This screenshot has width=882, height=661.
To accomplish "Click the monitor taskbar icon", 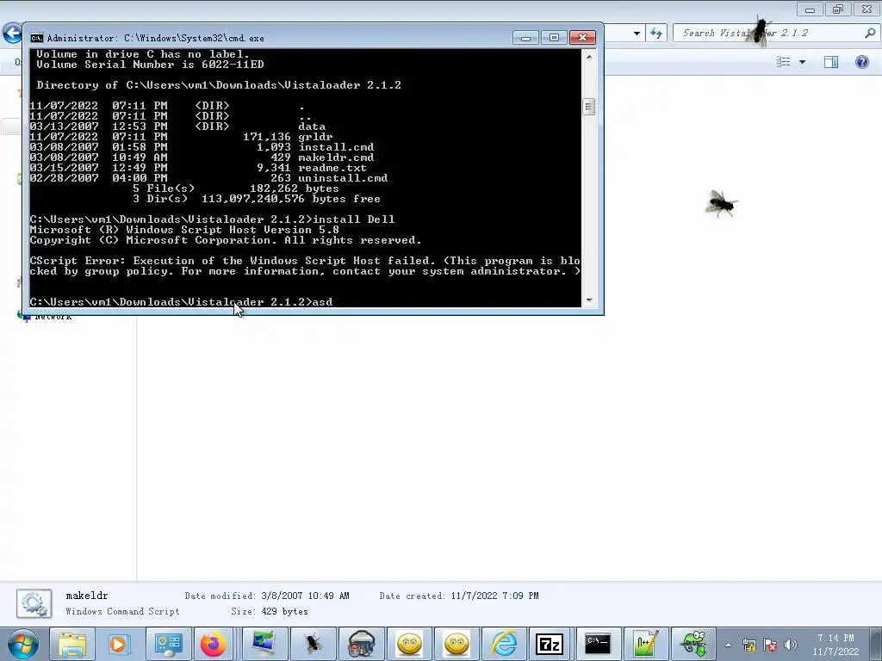I will click(264, 644).
